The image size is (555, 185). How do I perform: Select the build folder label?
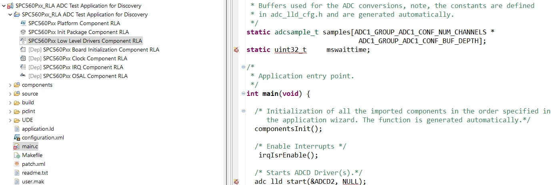click(x=28, y=102)
